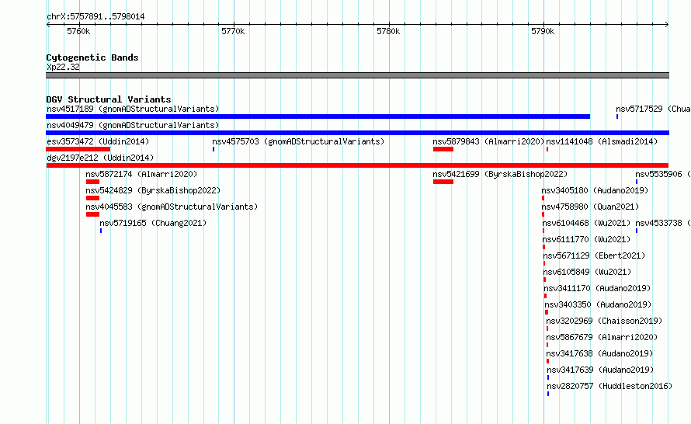Click the chrX:5757891..5798014 coordinate text
691x424 pixels.
pyautogui.click(x=95, y=17)
